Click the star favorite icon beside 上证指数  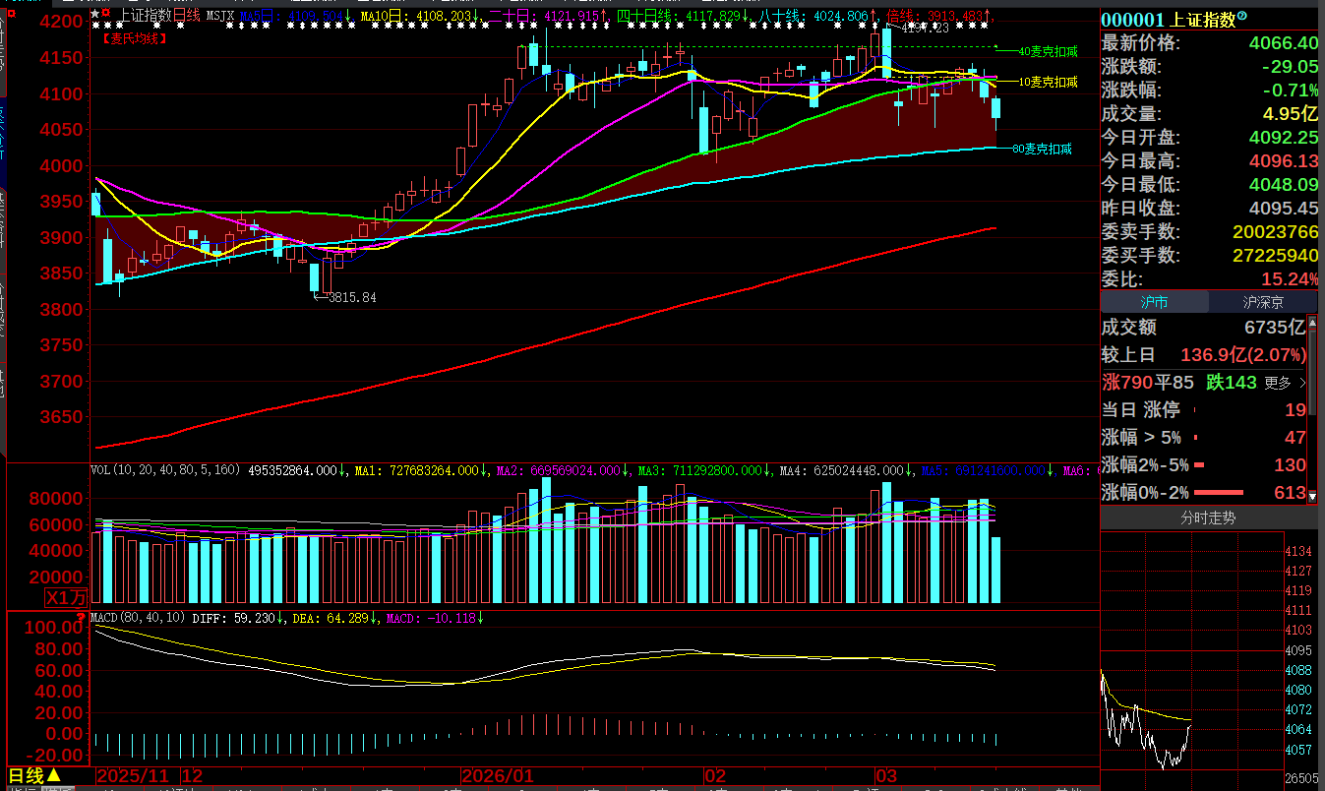point(94,15)
